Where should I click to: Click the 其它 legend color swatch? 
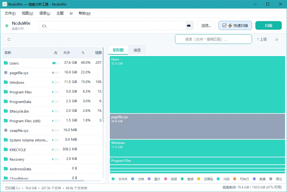click(271, 179)
